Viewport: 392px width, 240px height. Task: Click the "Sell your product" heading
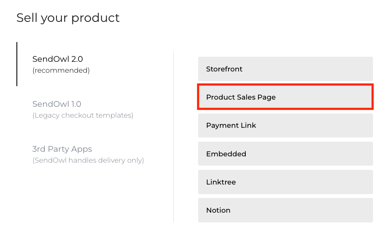tap(68, 18)
